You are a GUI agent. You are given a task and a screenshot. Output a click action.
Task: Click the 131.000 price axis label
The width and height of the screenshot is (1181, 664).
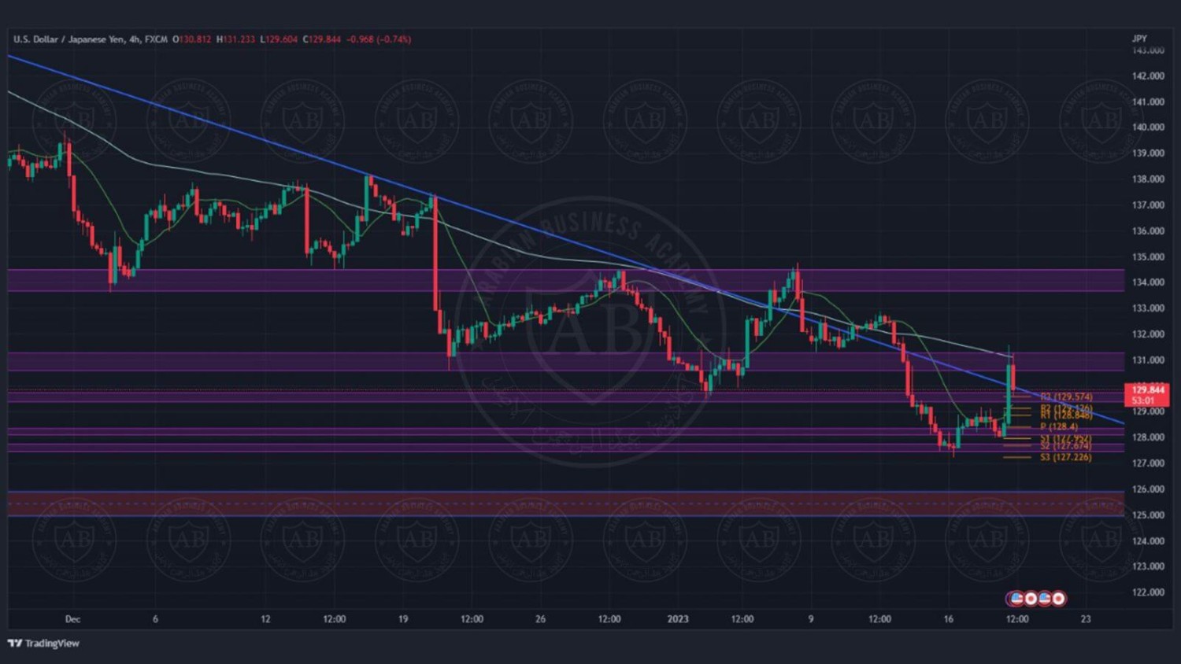pos(1148,360)
